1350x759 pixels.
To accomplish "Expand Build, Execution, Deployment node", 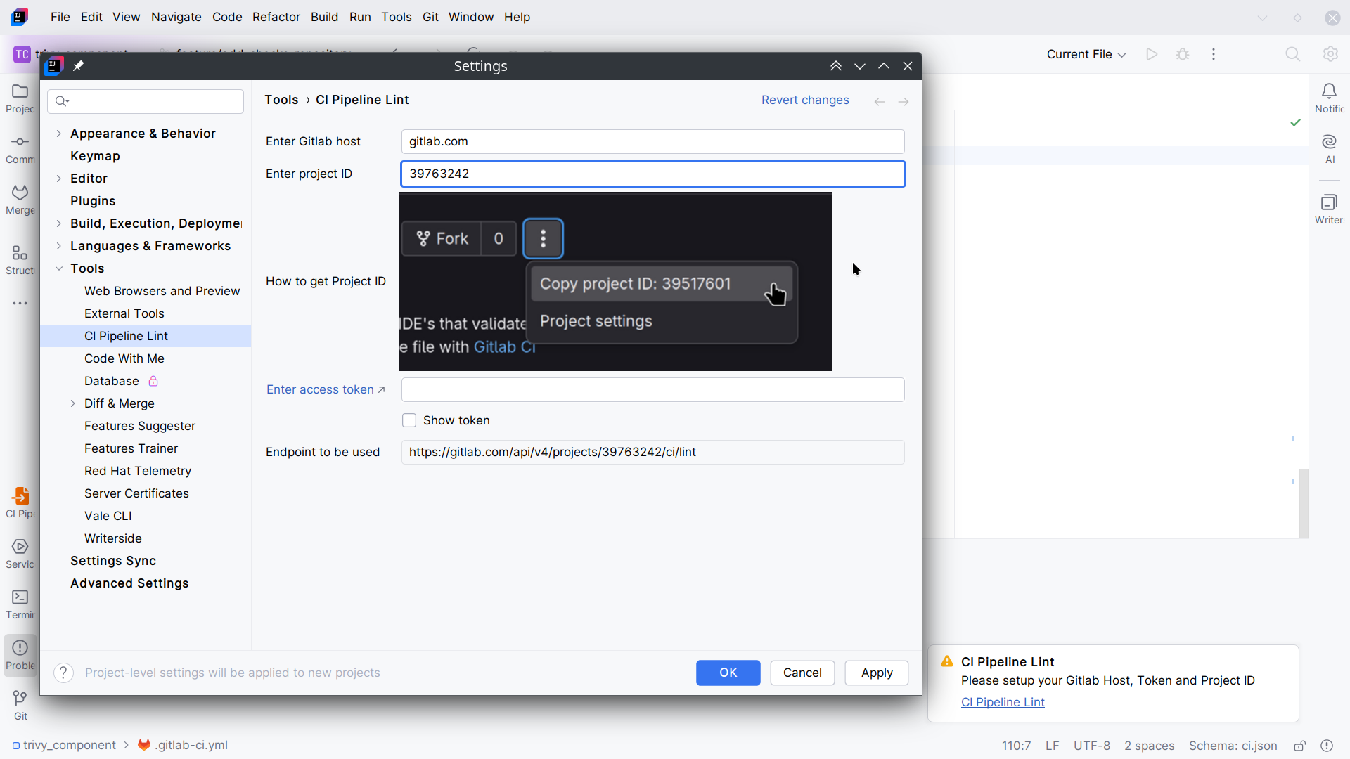I will (x=59, y=223).
